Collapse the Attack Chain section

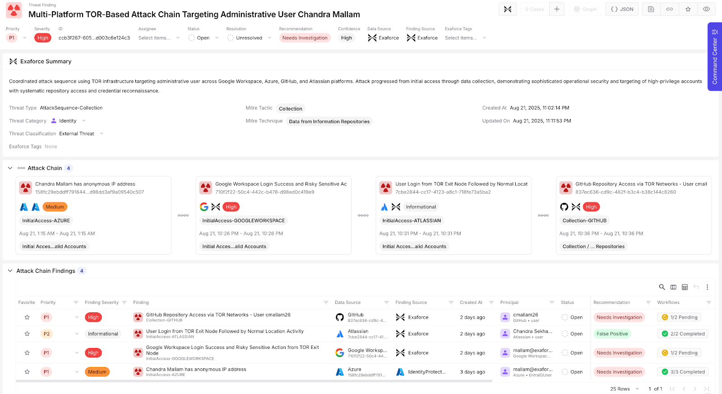[10, 168]
